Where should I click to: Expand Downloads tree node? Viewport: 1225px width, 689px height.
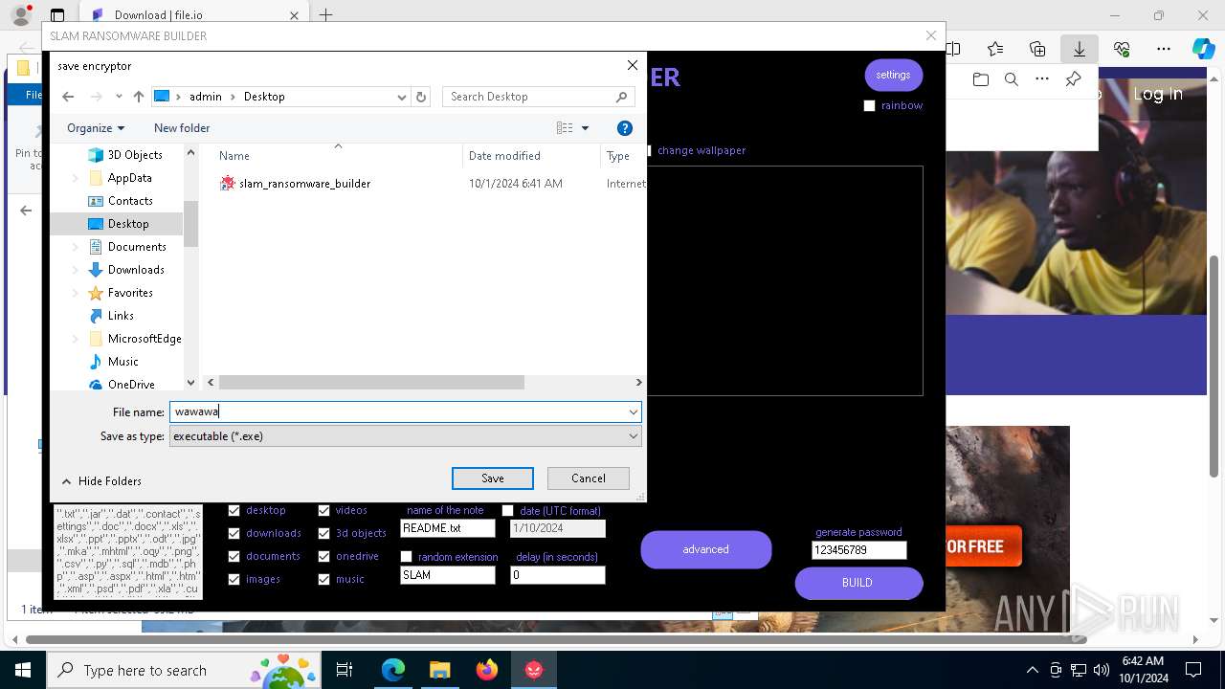click(76, 270)
